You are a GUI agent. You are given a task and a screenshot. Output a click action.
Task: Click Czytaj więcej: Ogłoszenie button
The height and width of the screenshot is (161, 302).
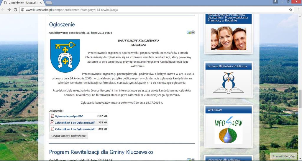(68, 136)
